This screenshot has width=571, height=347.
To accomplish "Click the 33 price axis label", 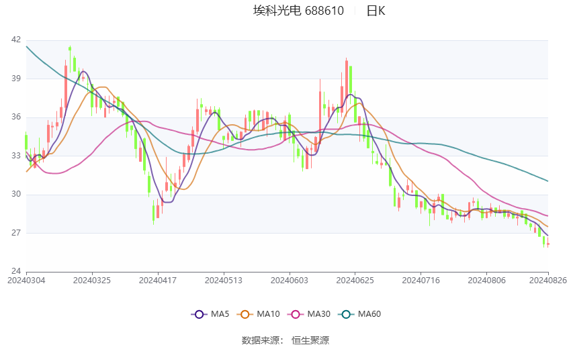I will point(16,155).
